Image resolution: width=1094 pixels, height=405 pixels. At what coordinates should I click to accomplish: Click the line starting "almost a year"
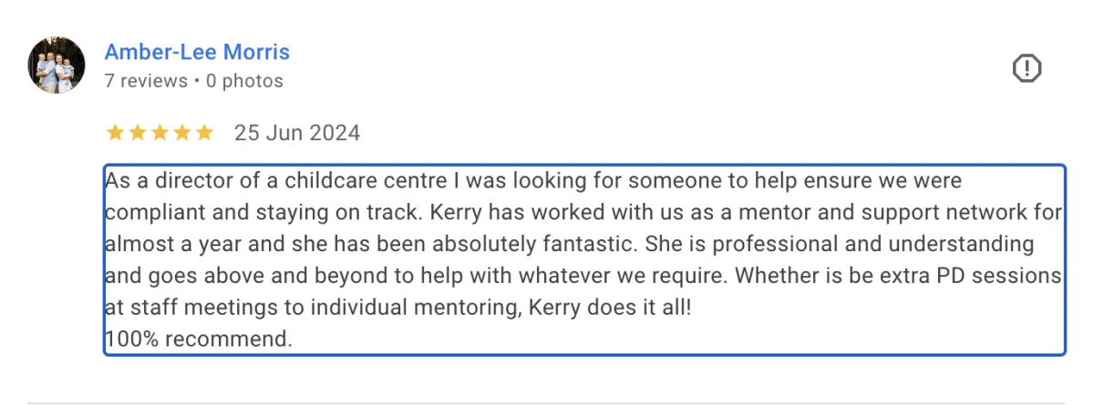coord(570,245)
